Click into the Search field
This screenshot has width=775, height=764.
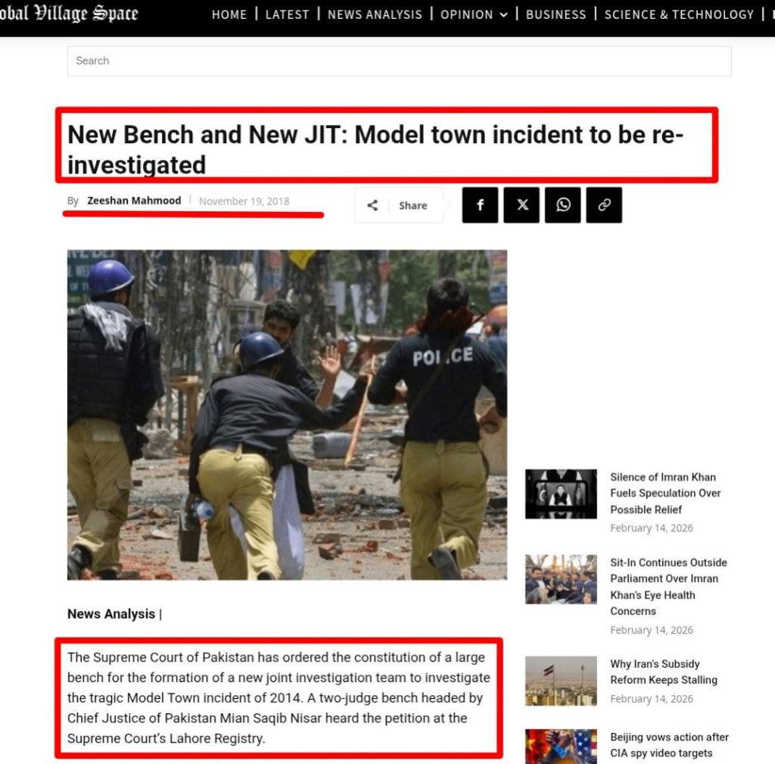point(400,61)
